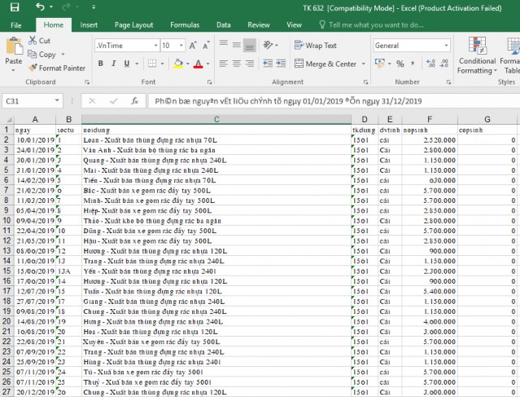Click the Insert Function fx icon

pyautogui.click(x=134, y=101)
